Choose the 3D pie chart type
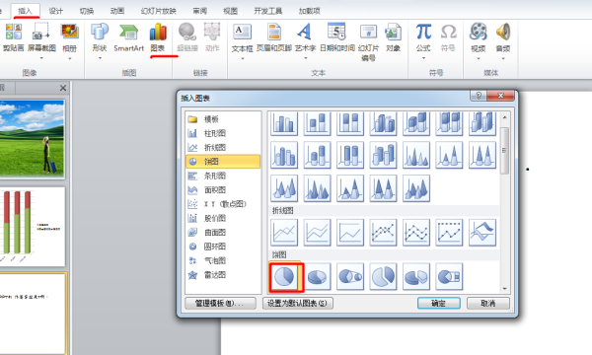592x355 pixels. 317,276
